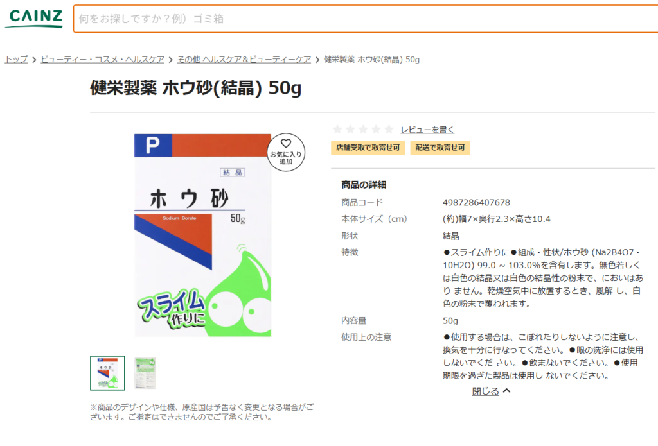Select the second product back thumbnail
658x446 pixels.
point(145,373)
